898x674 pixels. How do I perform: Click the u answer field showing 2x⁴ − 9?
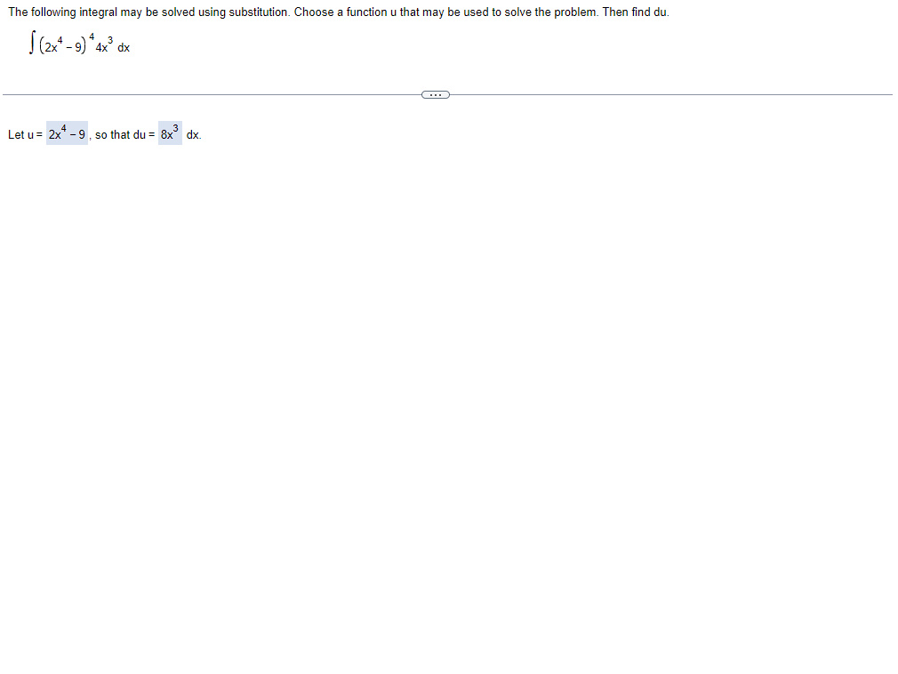67,133
